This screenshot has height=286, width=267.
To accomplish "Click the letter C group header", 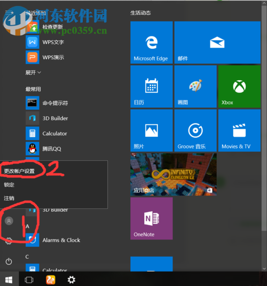I will (27, 257).
